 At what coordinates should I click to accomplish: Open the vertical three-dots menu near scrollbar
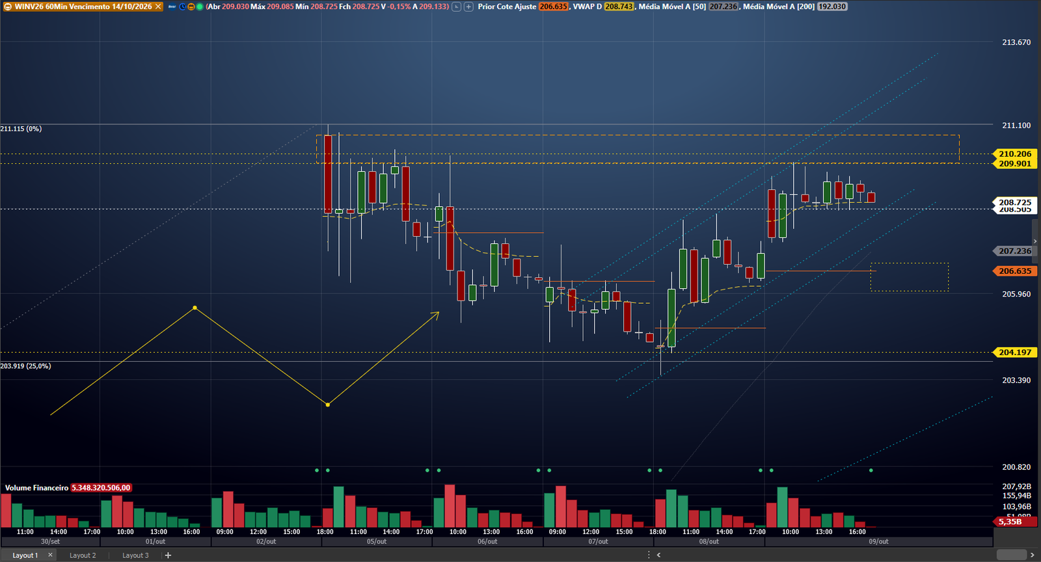pos(649,555)
